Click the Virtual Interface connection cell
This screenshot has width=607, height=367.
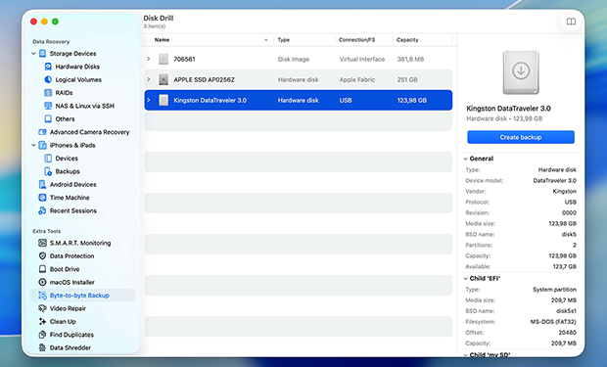tap(362, 60)
